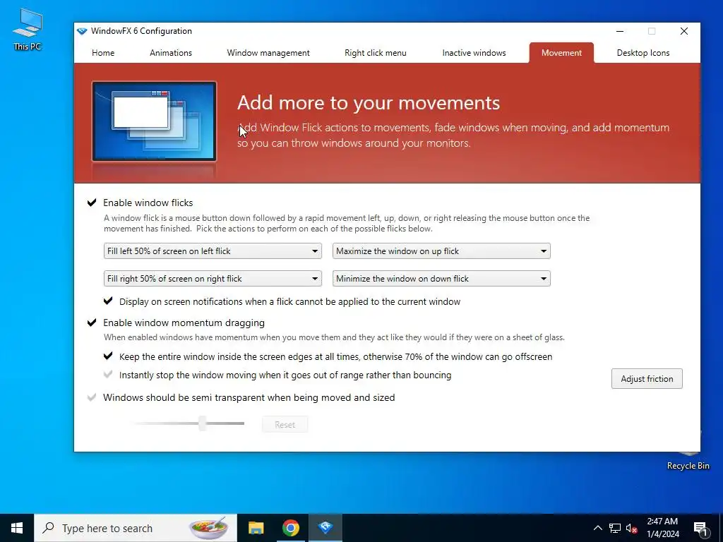Open the network status tray icon

click(x=615, y=528)
